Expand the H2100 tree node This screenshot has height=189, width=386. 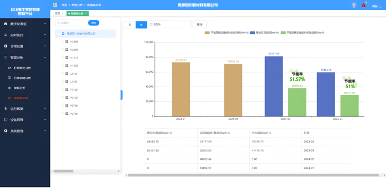[67, 42]
